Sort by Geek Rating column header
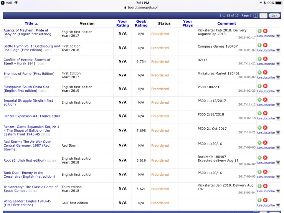284x213 pixels. (141, 23)
